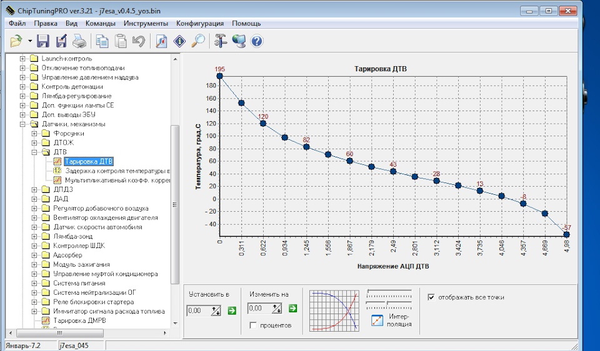Click the save floppy disk icon
This screenshot has width=600, height=351.
tap(43, 41)
